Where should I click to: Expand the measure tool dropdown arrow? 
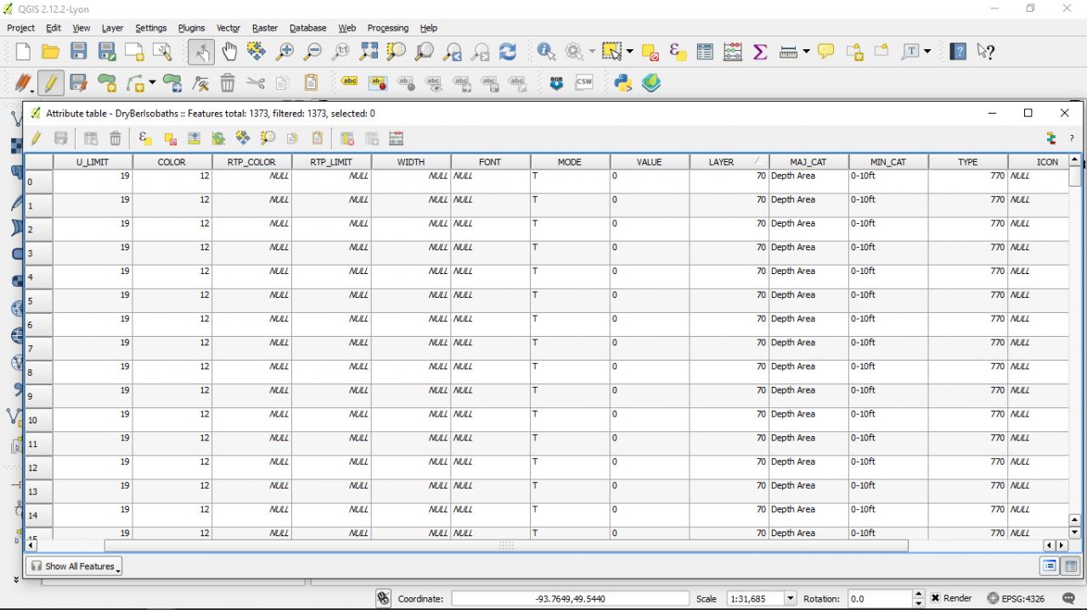pos(806,52)
